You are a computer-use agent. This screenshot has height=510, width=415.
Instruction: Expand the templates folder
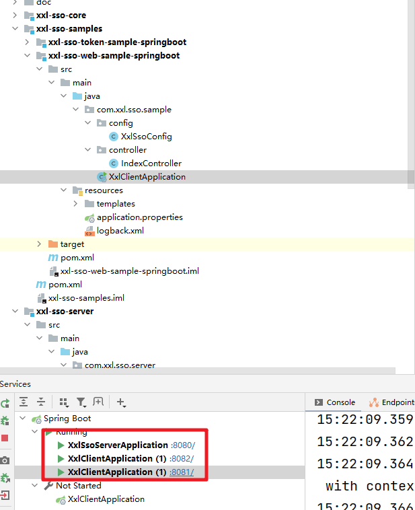76,204
